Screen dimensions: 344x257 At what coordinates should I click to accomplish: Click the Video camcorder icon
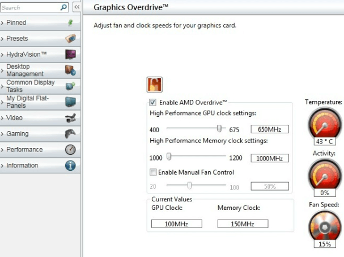point(70,118)
